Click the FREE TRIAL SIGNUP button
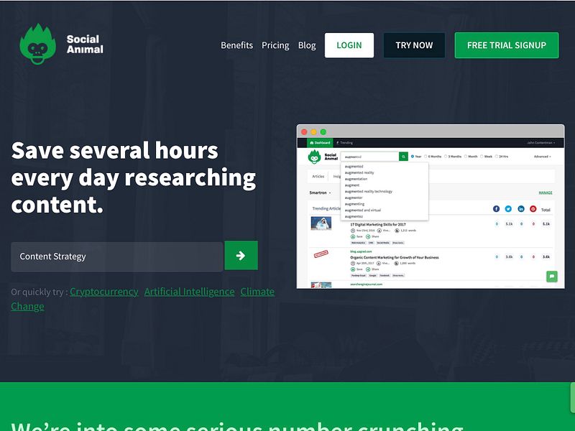 click(x=507, y=45)
